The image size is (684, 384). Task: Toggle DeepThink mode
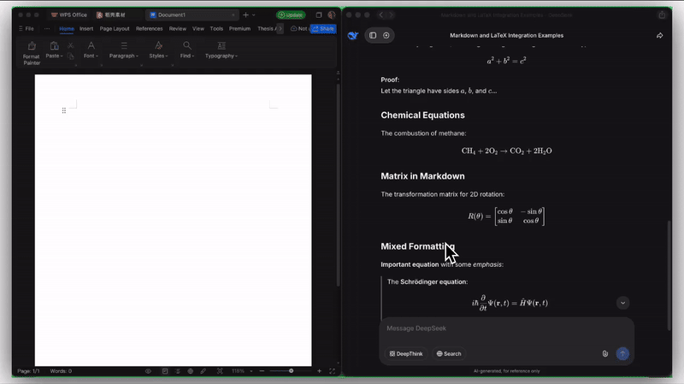(x=404, y=353)
